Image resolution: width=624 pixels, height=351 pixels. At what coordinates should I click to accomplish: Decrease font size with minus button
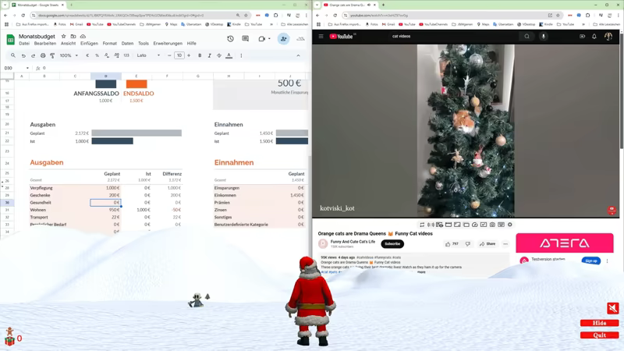(169, 55)
